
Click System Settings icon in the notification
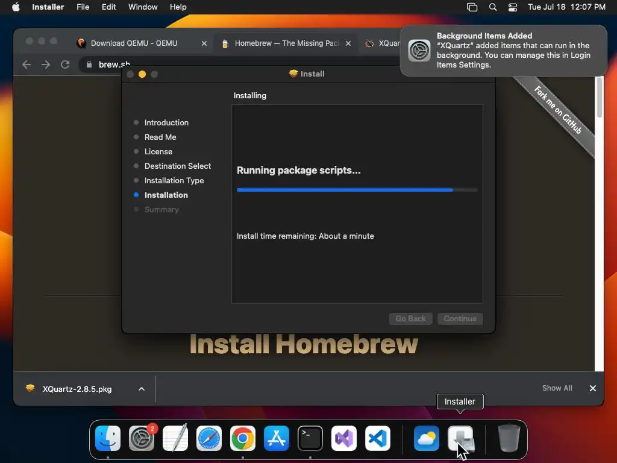tap(419, 51)
